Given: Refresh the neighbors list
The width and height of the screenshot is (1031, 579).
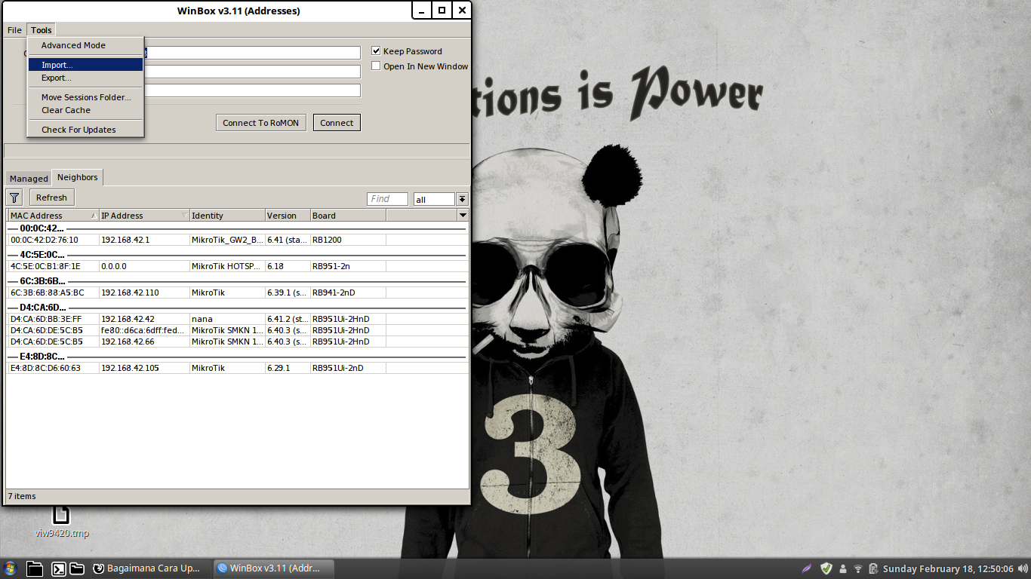Looking at the screenshot, I should pos(51,198).
